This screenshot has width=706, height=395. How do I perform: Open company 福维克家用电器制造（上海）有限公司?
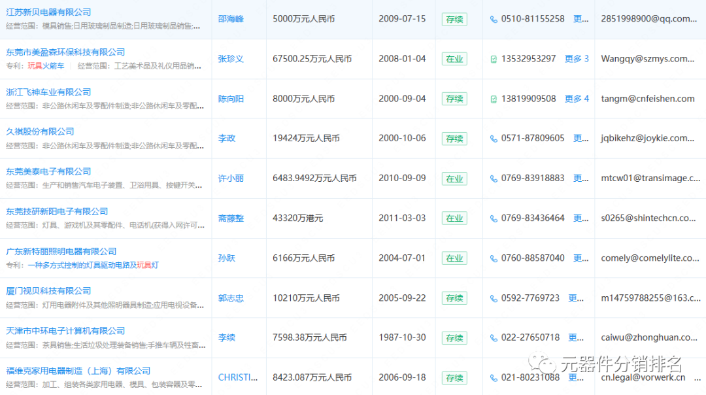click(x=78, y=371)
